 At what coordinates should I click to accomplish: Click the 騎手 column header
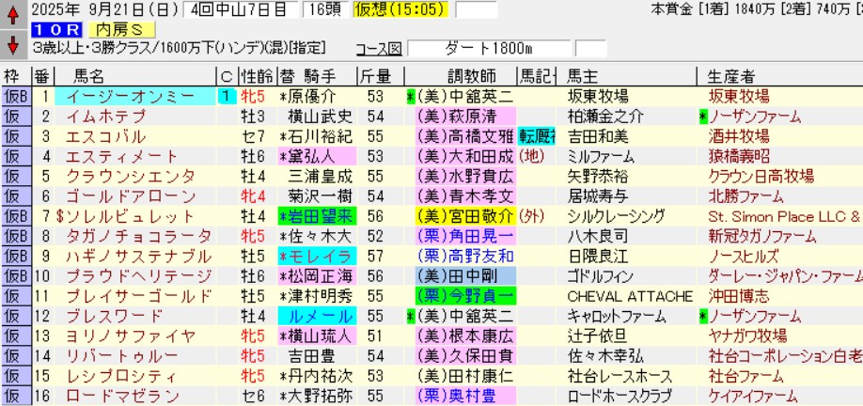[x=322, y=77]
